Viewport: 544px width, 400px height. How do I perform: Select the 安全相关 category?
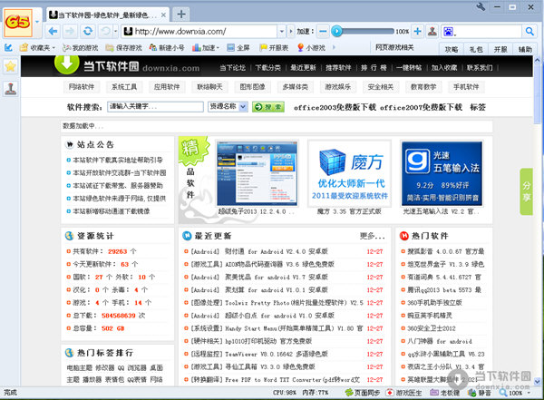[380, 87]
